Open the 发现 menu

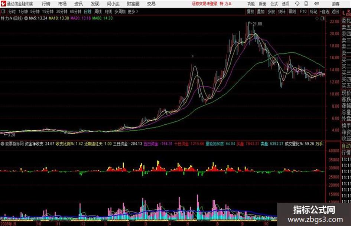(x=95, y=4)
